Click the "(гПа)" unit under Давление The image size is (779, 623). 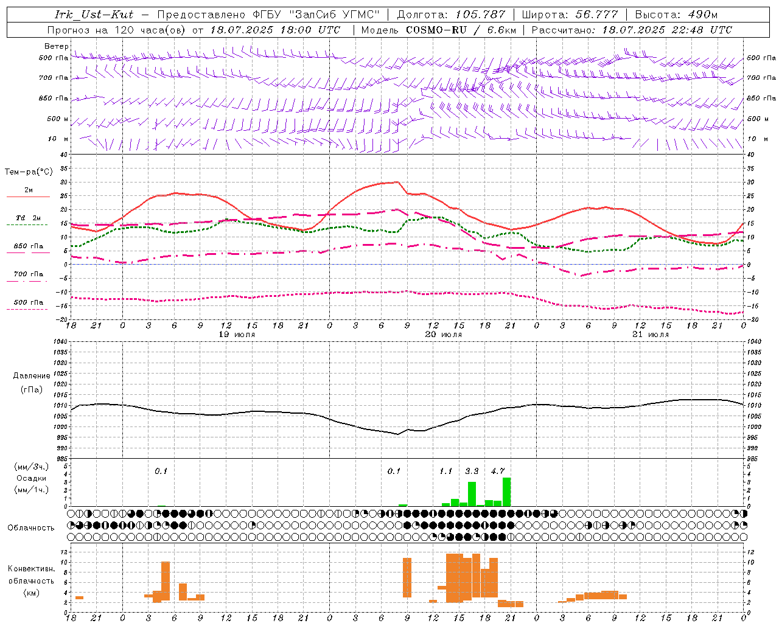[x=32, y=390]
